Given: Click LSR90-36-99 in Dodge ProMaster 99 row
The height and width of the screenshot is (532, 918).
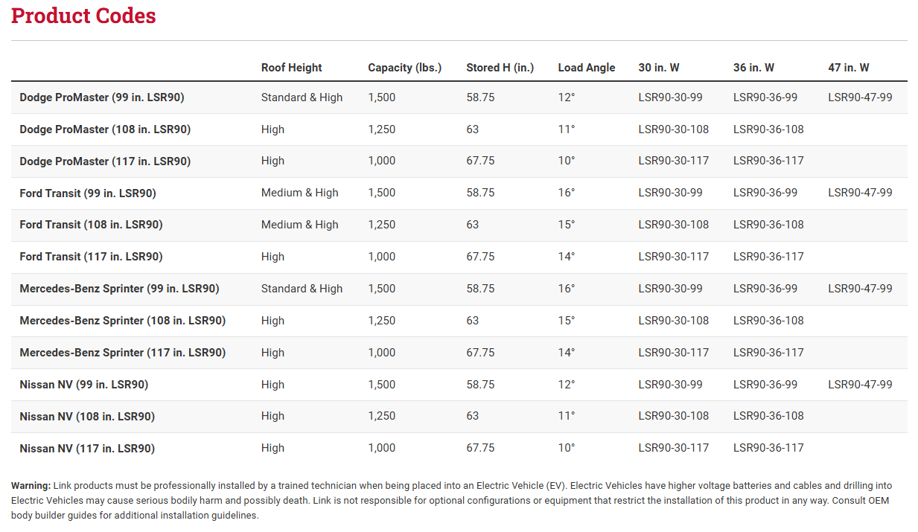Looking at the screenshot, I should [765, 97].
